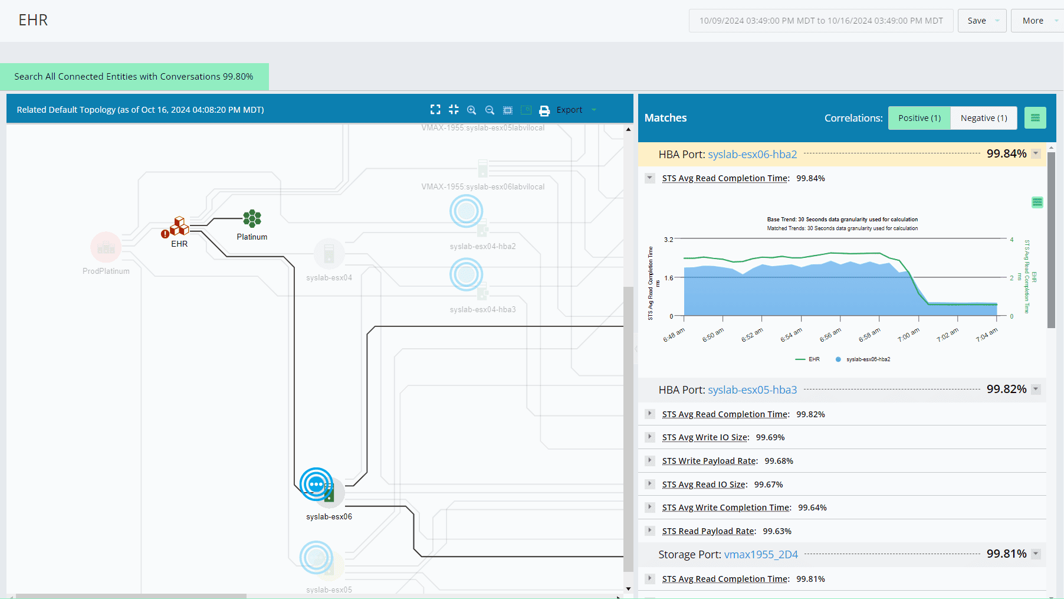Zoom in on the topology map

pos(472,110)
